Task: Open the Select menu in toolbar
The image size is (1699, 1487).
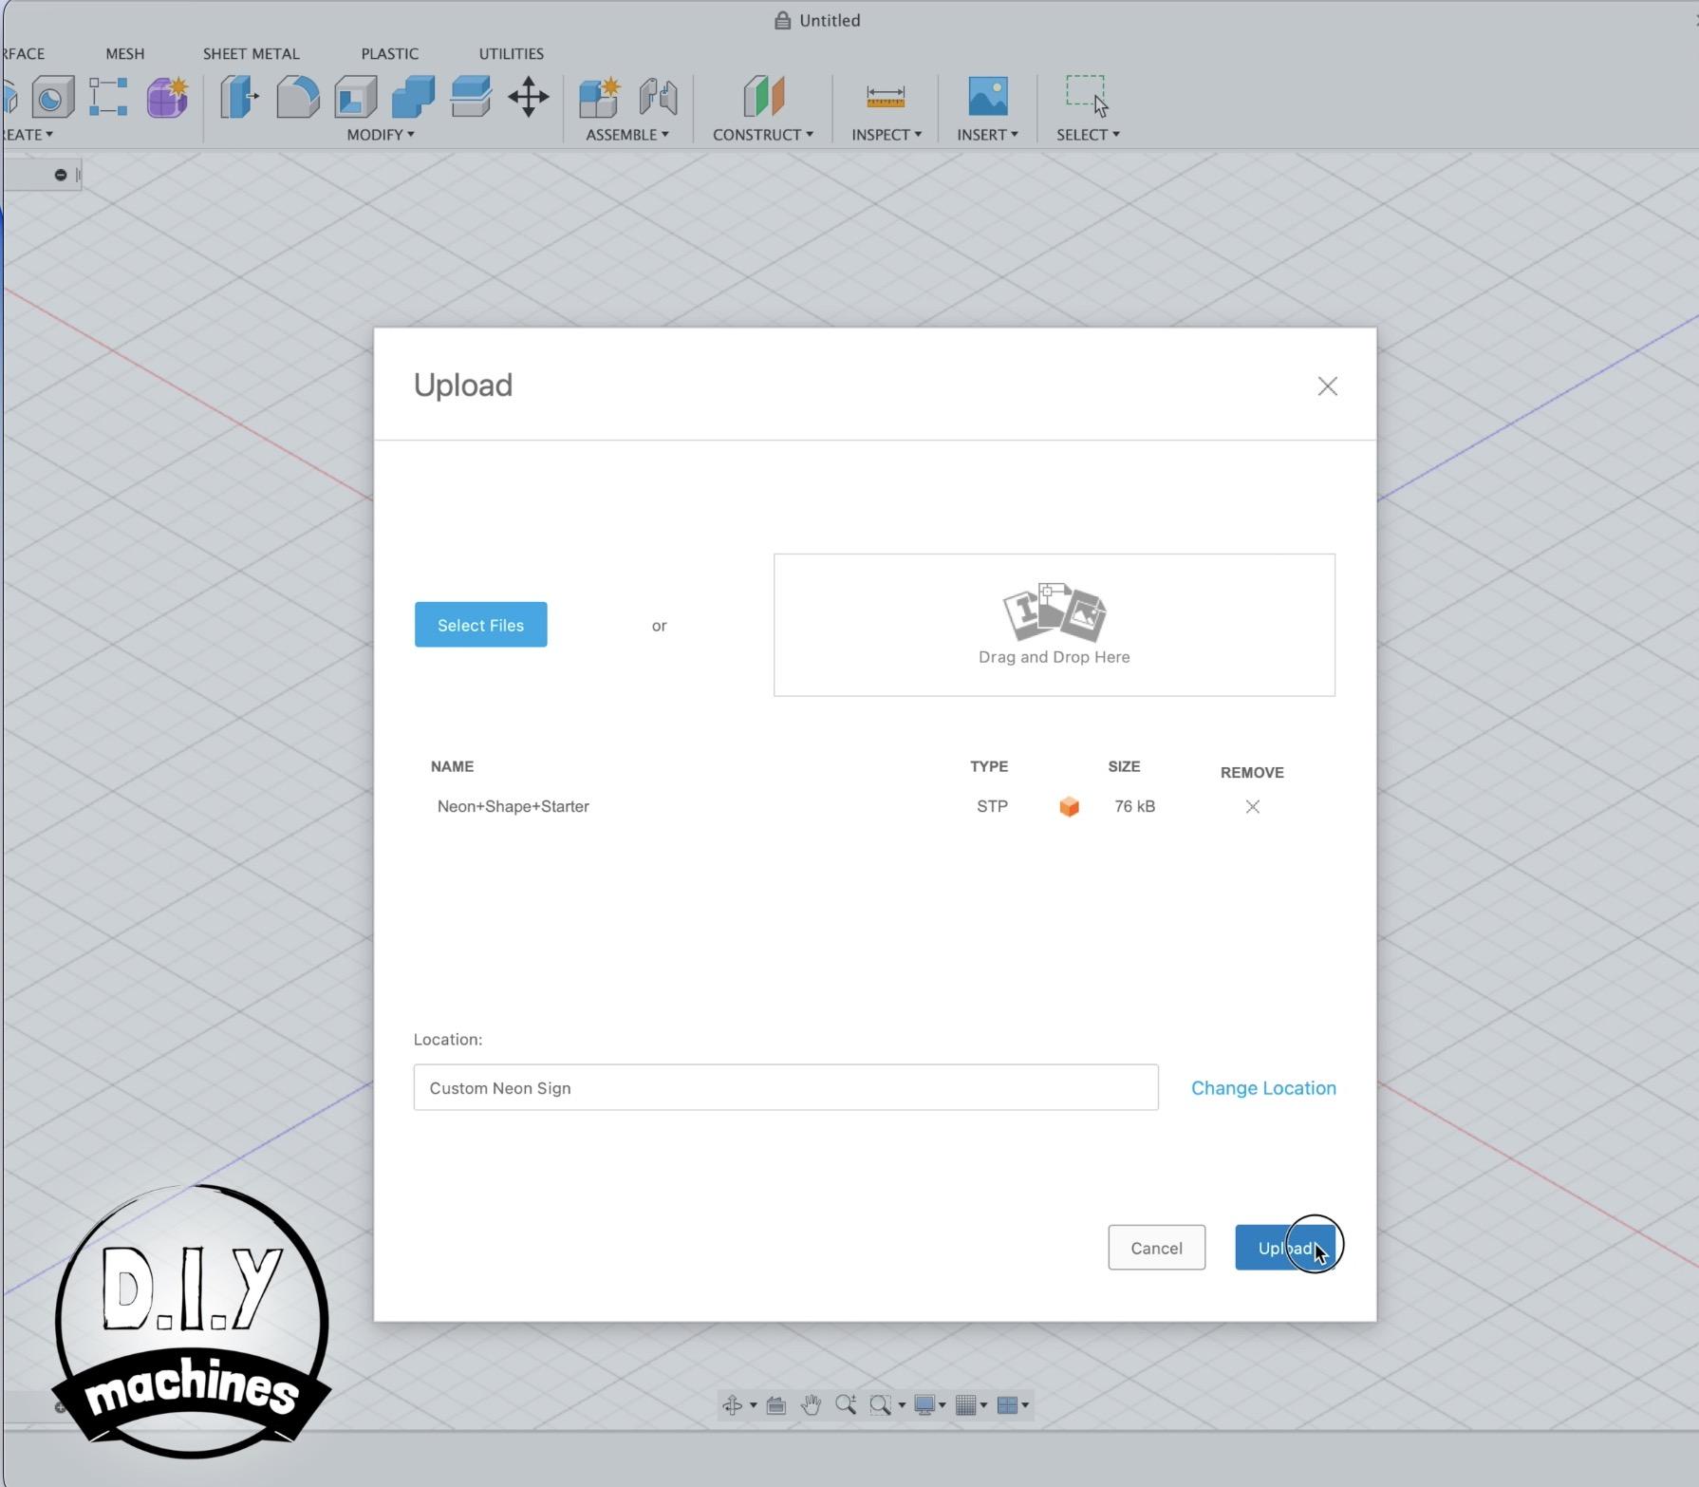Action: pos(1086,134)
